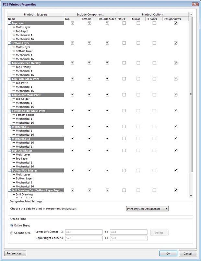201x261 pixels.
Task: Click the Drill Drawing printout page icon
Action: tap(9, 190)
